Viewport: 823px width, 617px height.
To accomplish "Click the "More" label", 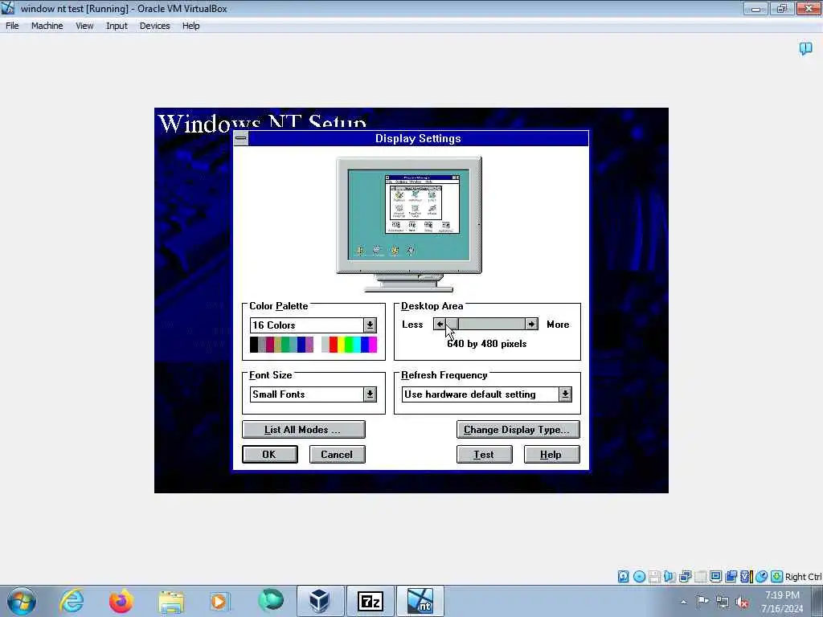I will pyautogui.click(x=558, y=325).
